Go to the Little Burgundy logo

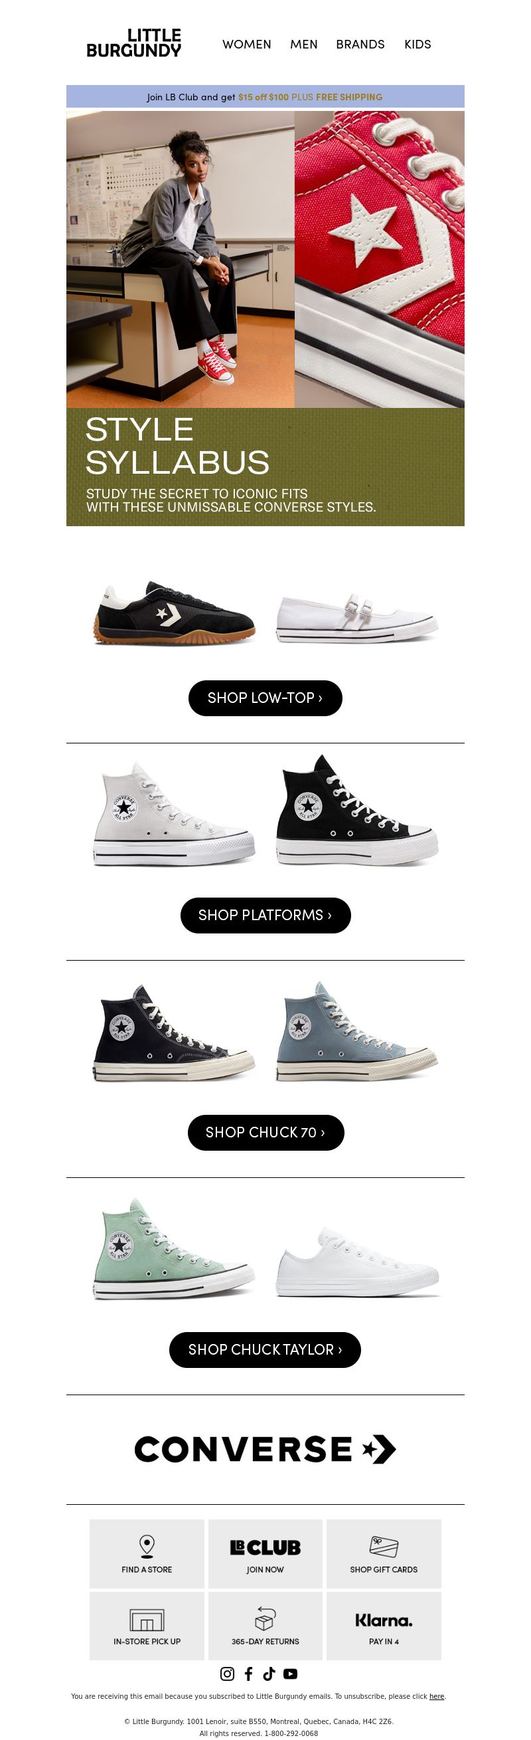click(x=133, y=43)
